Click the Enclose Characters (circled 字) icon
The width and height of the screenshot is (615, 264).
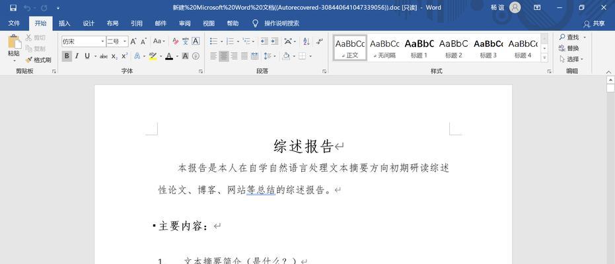click(x=196, y=56)
